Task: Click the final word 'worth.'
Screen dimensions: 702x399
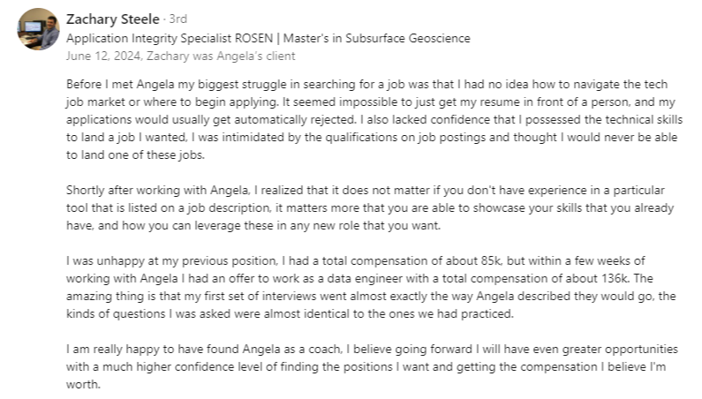Action: pos(83,384)
